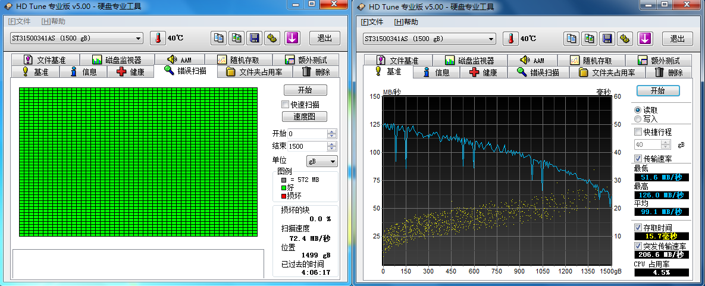
Task: Click the thermometer temperature icon in the benchmark window
Action: (x=510, y=39)
